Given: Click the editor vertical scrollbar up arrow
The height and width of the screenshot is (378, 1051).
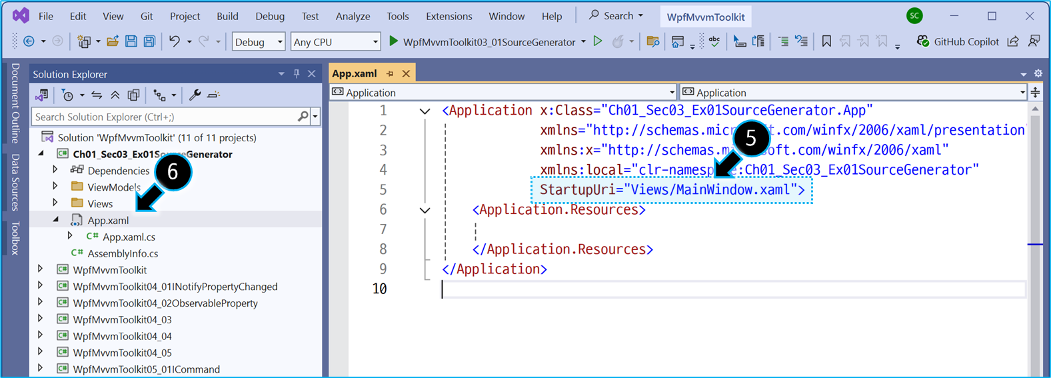Looking at the screenshot, I should (x=1035, y=109).
